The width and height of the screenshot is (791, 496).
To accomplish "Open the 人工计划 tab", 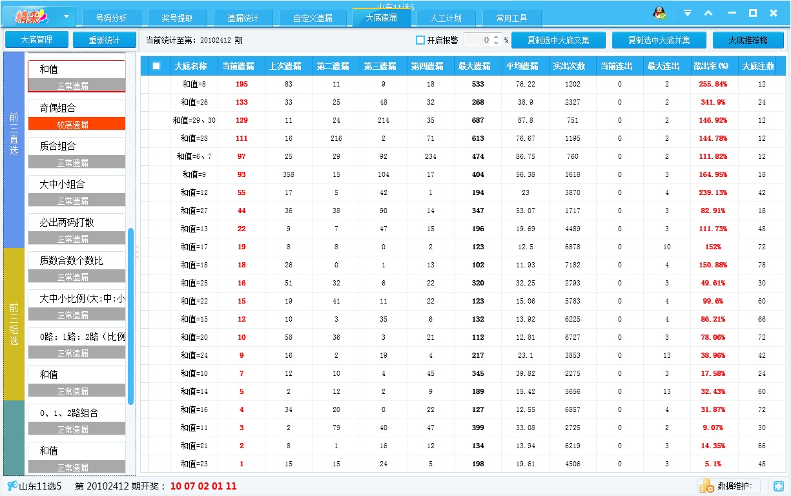I will tap(446, 17).
